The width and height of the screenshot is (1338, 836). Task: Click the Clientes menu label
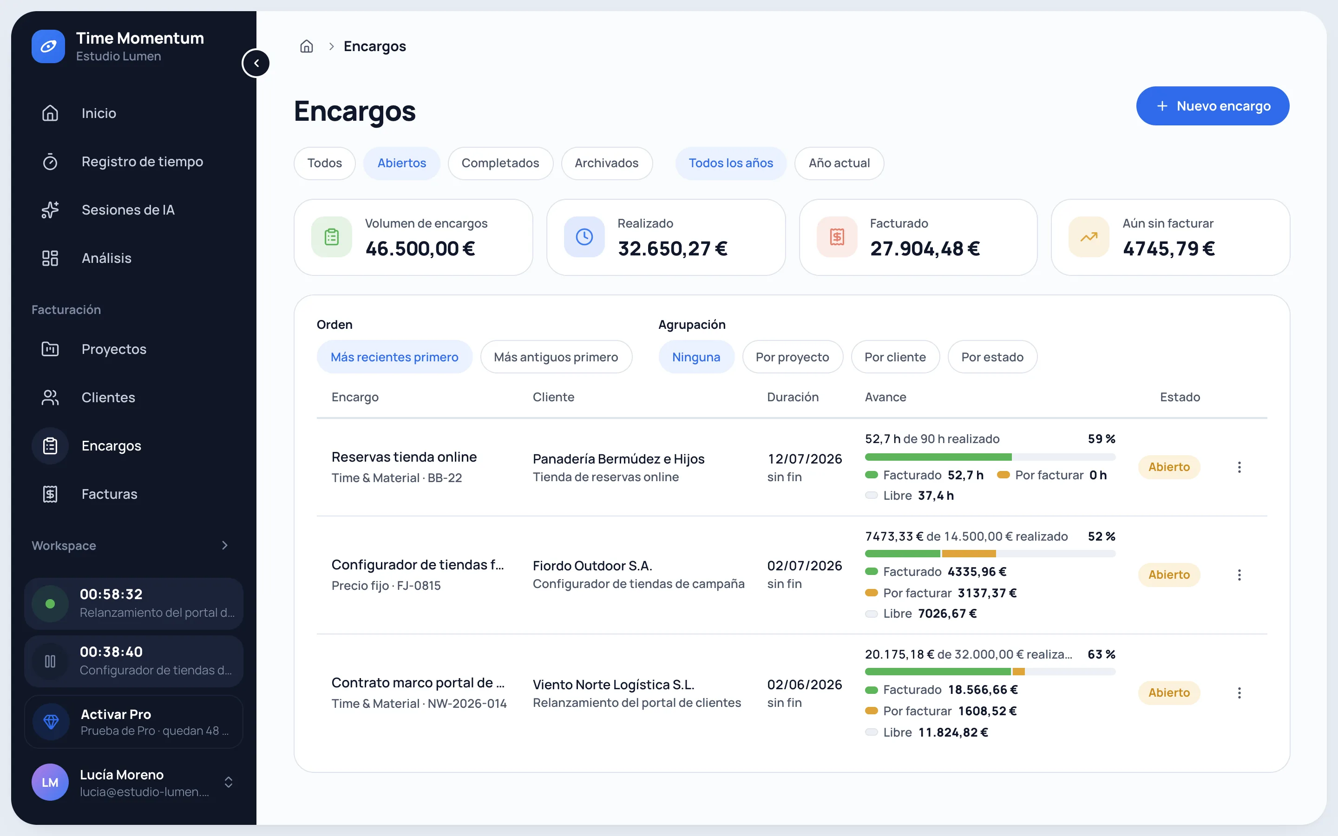108,398
